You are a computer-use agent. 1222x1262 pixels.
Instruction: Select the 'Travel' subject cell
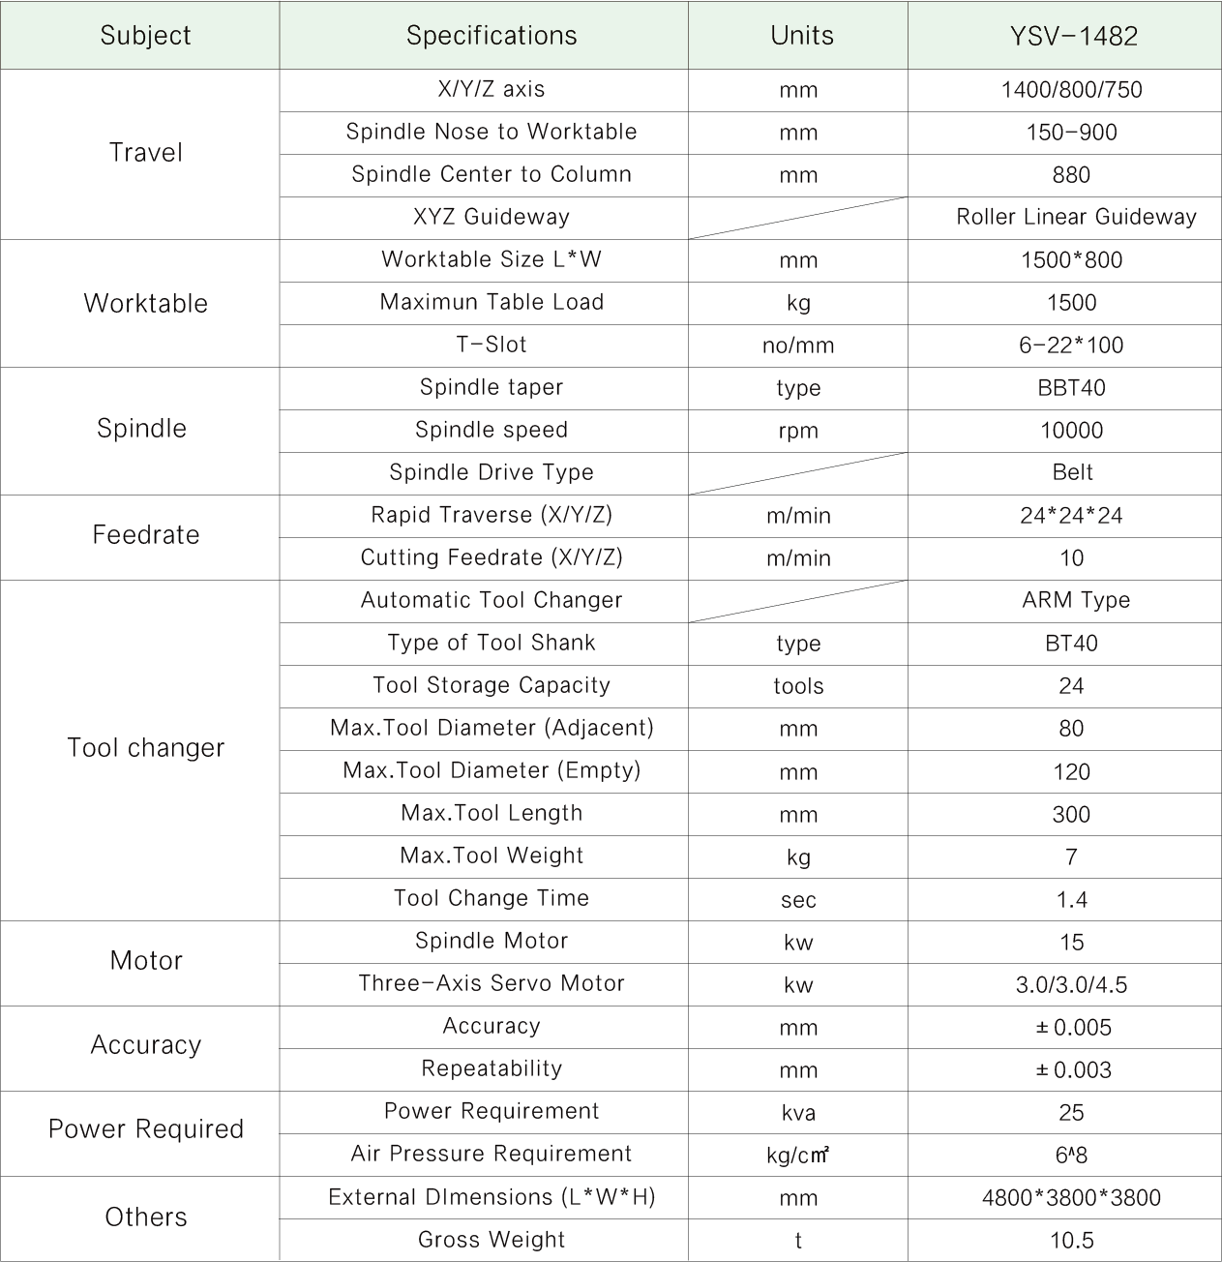(140, 154)
